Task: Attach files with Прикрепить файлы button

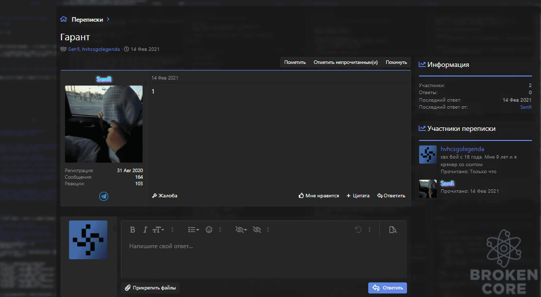Action: pyautogui.click(x=151, y=287)
